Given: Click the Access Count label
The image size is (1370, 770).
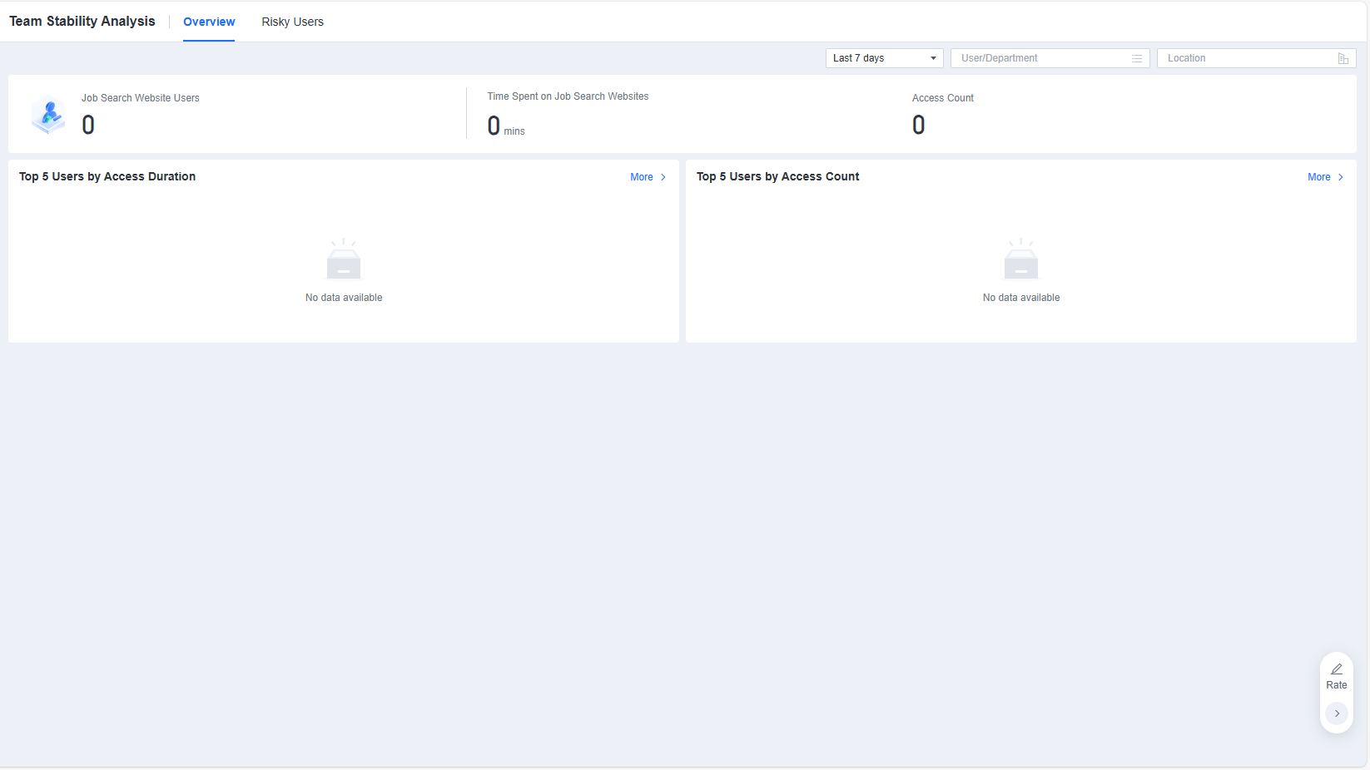Looking at the screenshot, I should pyautogui.click(x=942, y=98).
